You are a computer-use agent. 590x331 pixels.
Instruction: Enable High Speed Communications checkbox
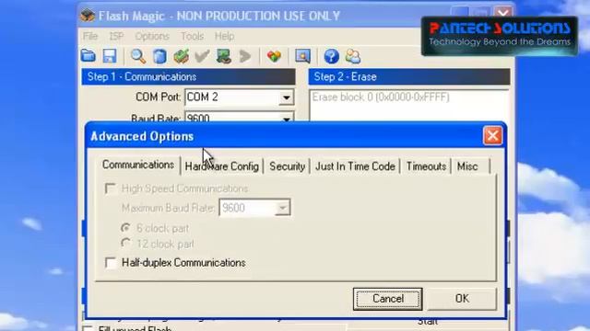pos(111,188)
